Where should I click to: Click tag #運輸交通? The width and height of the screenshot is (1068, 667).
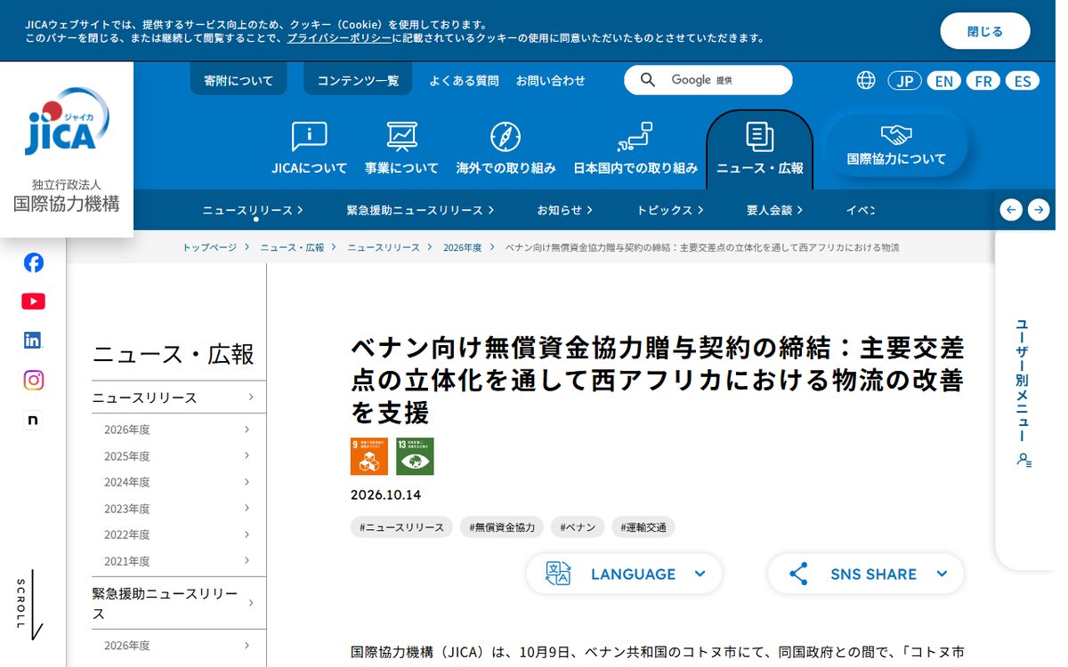coord(643,527)
